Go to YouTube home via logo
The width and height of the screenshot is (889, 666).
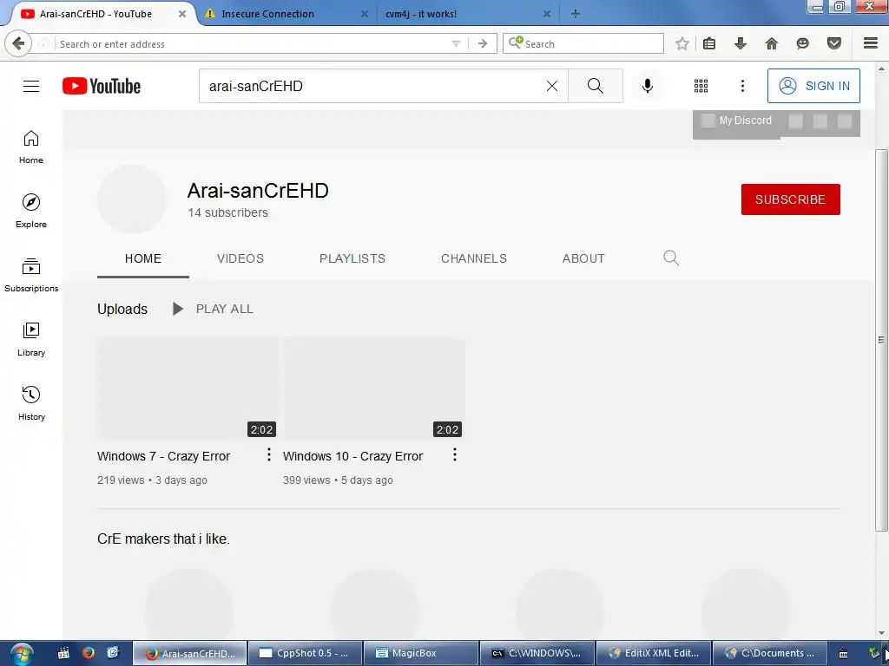click(102, 86)
